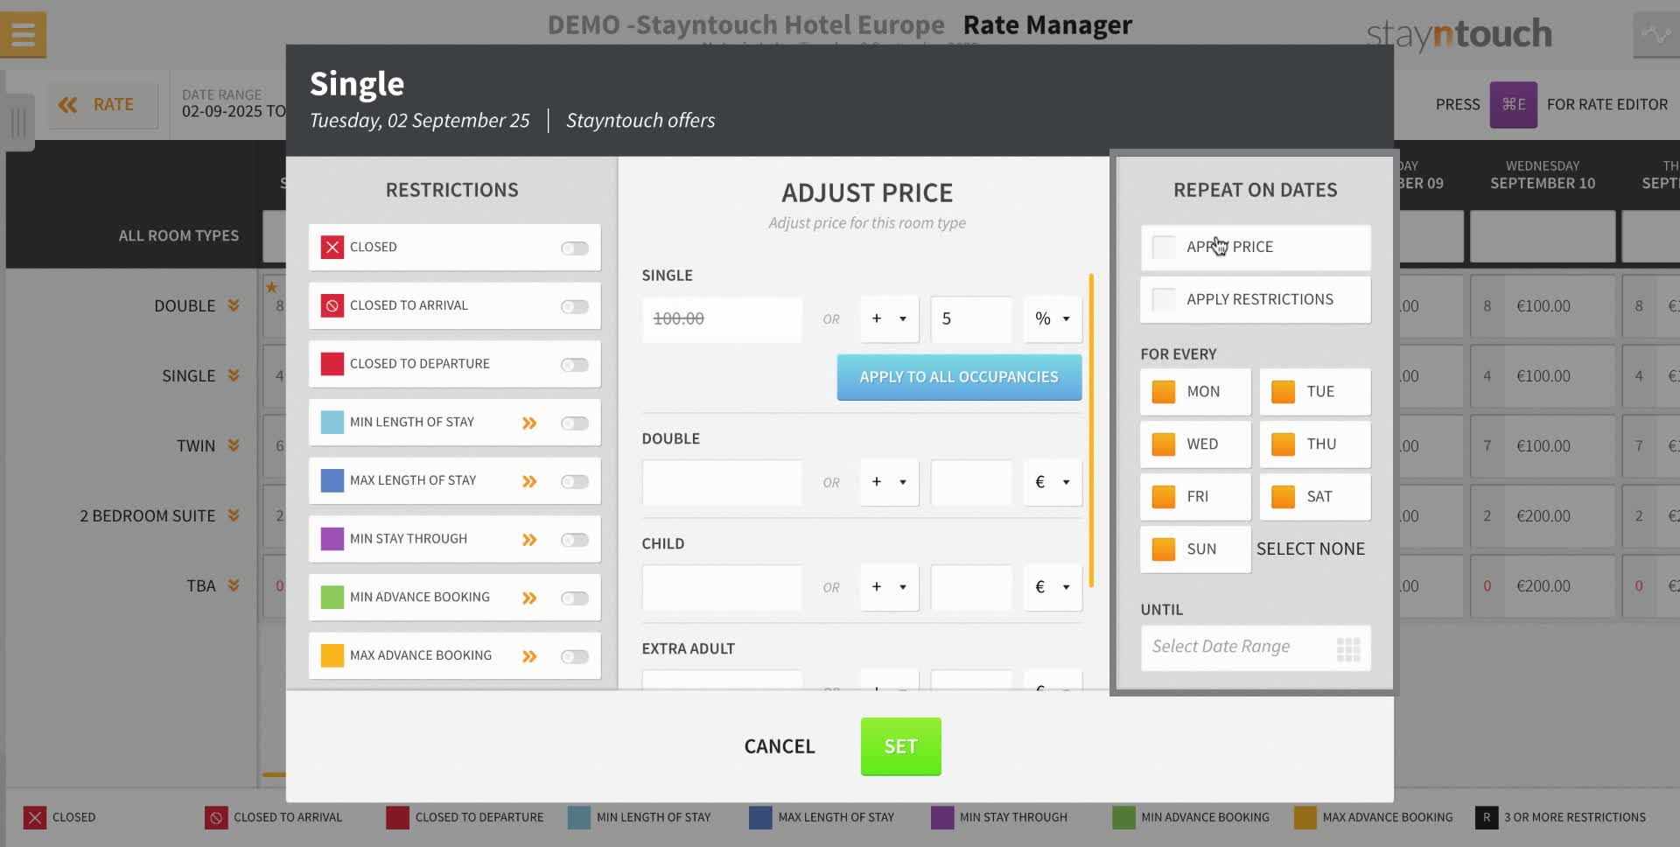Click CANCEL in the dialog

tap(780, 746)
